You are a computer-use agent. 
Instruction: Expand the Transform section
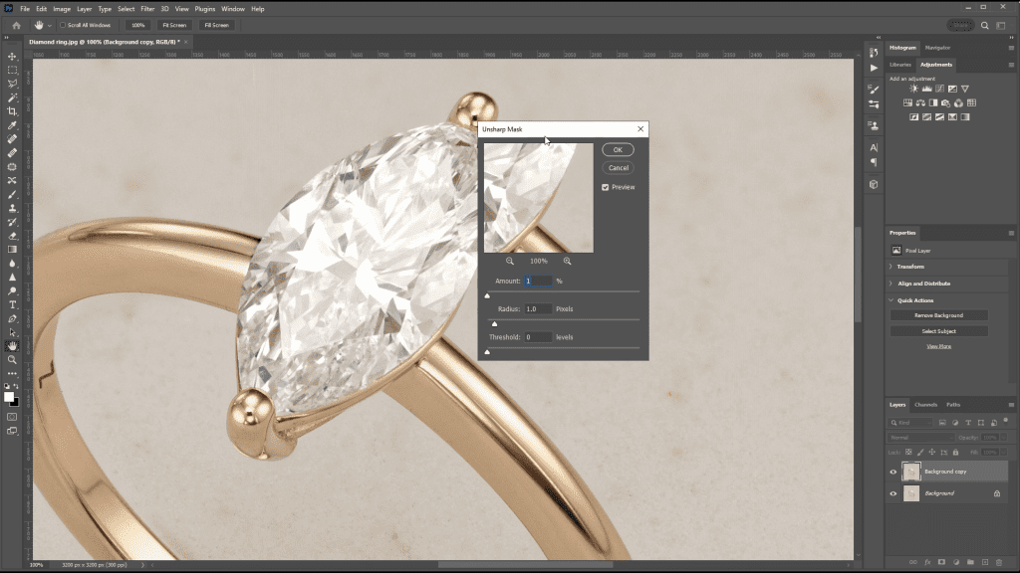pyautogui.click(x=892, y=267)
